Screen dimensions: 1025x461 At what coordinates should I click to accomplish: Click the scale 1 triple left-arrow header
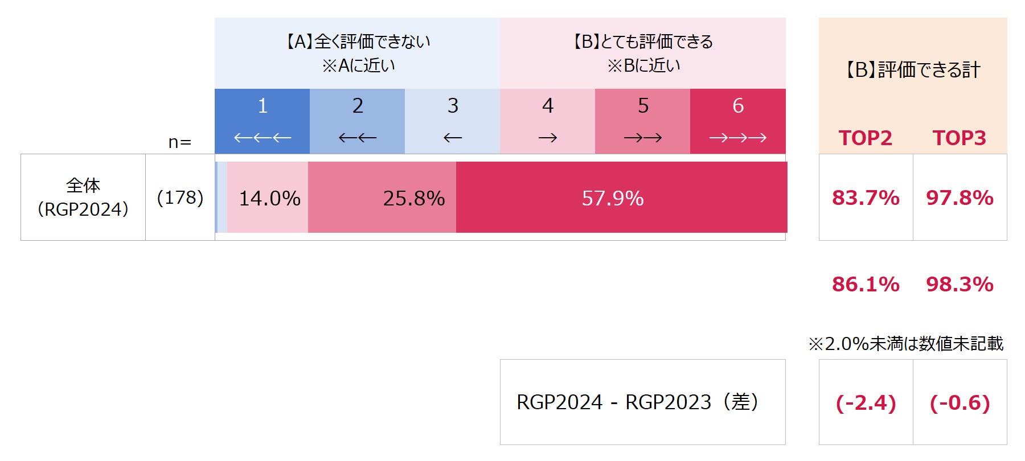262,121
